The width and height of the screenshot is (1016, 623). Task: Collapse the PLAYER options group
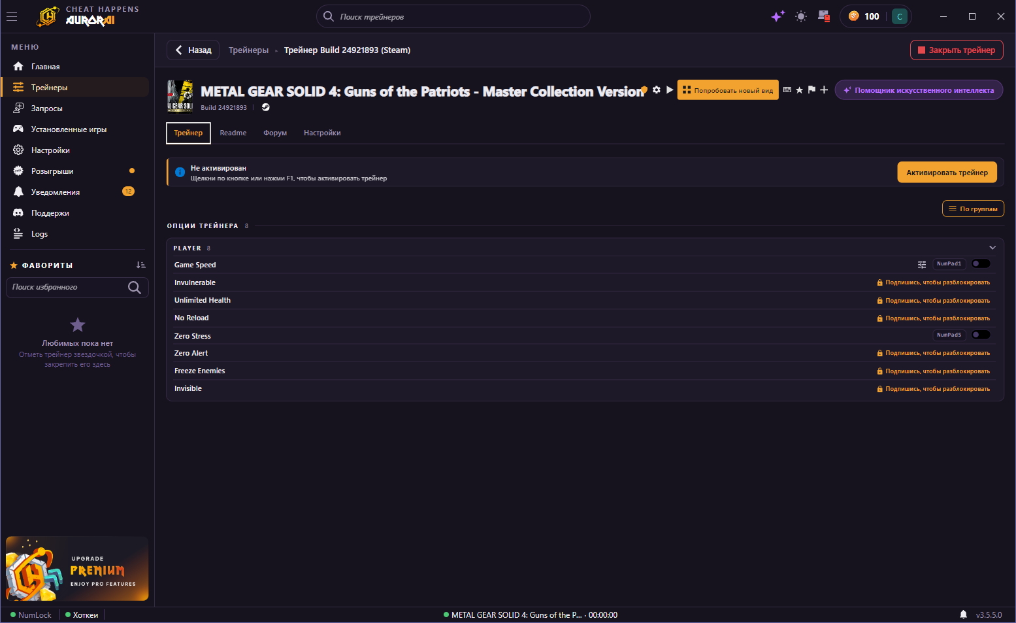point(992,248)
